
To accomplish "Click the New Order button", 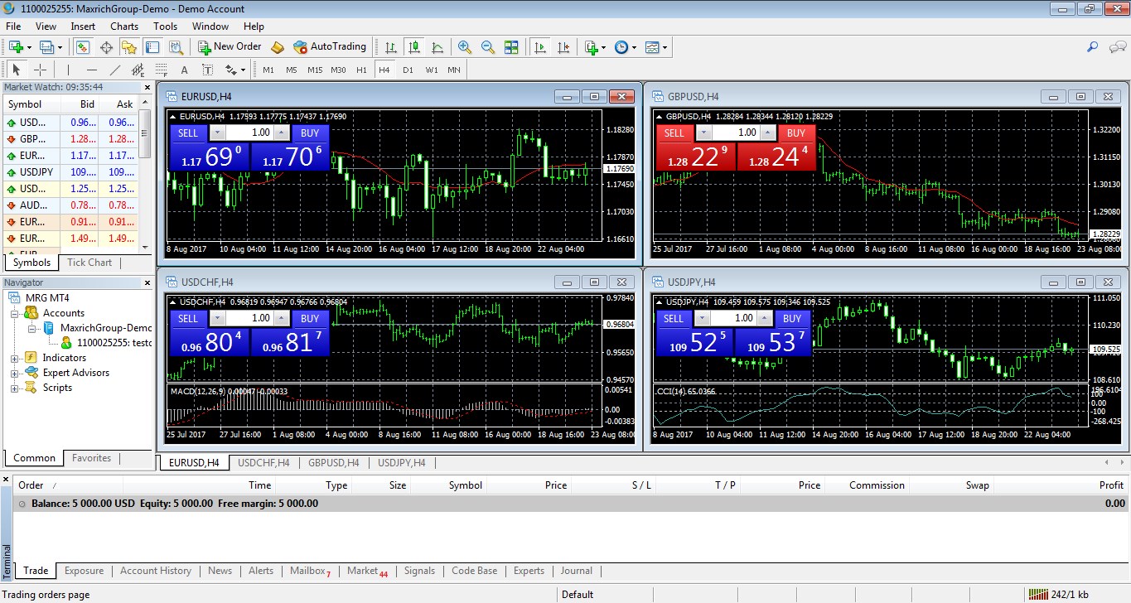I will coord(230,47).
